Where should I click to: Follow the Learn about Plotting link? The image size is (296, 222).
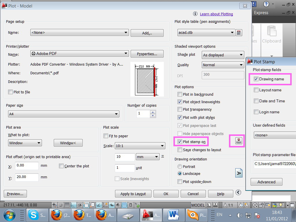[216, 14]
